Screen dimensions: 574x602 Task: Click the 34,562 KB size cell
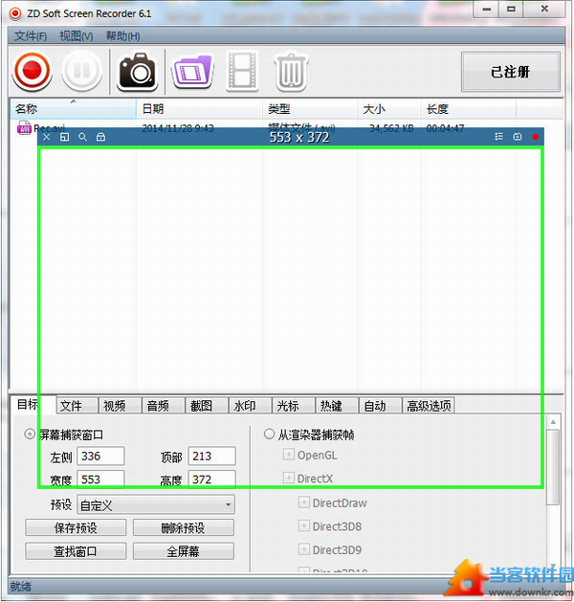(391, 128)
